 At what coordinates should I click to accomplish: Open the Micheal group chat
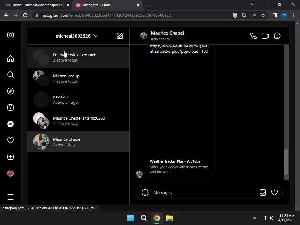[79, 79]
